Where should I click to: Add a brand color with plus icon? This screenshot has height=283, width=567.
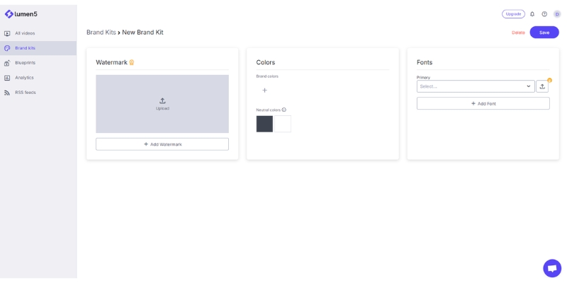pyautogui.click(x=264, y=91)
